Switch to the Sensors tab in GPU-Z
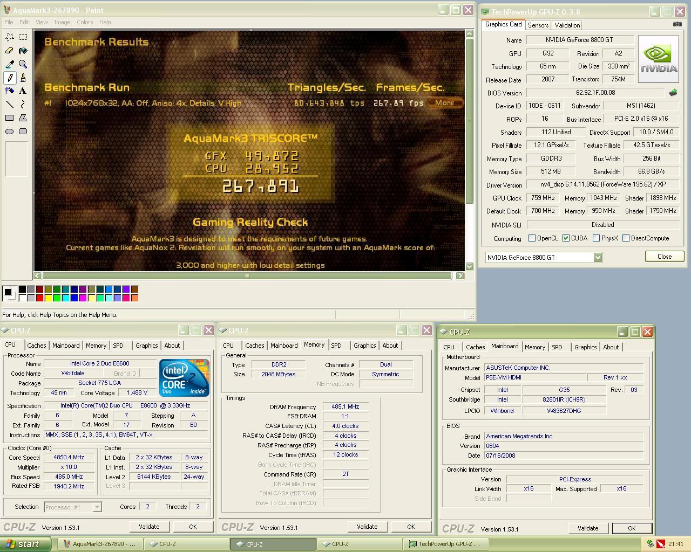691x552 pixels. point(538,25)
